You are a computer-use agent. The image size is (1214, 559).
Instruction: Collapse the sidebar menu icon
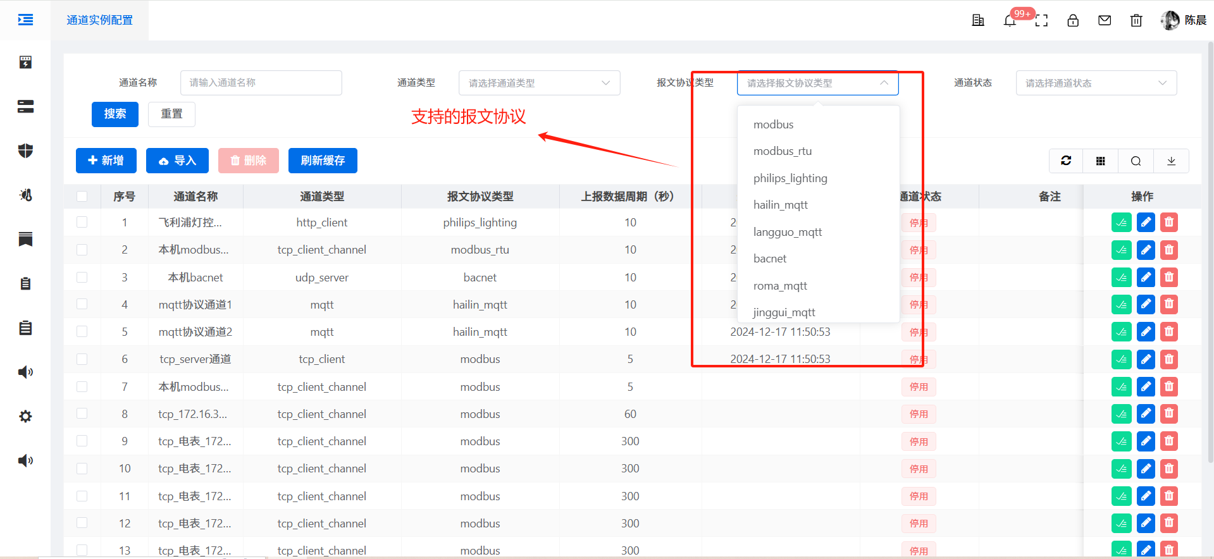coord(25,20)
